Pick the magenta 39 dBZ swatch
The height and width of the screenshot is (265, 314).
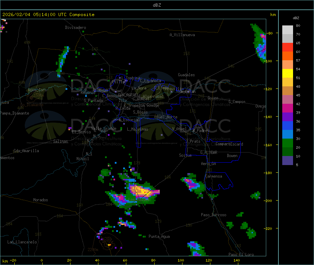[x=287, y=108]
